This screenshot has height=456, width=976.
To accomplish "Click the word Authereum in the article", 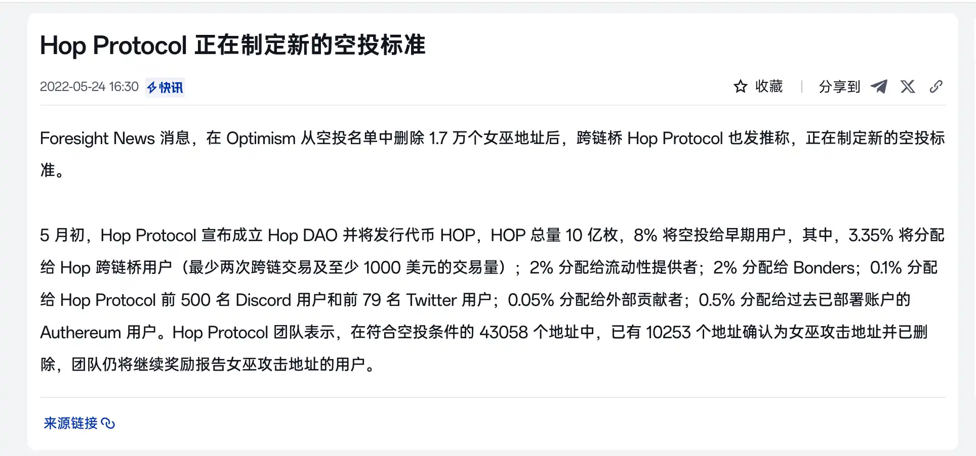I will click(80, 332).
